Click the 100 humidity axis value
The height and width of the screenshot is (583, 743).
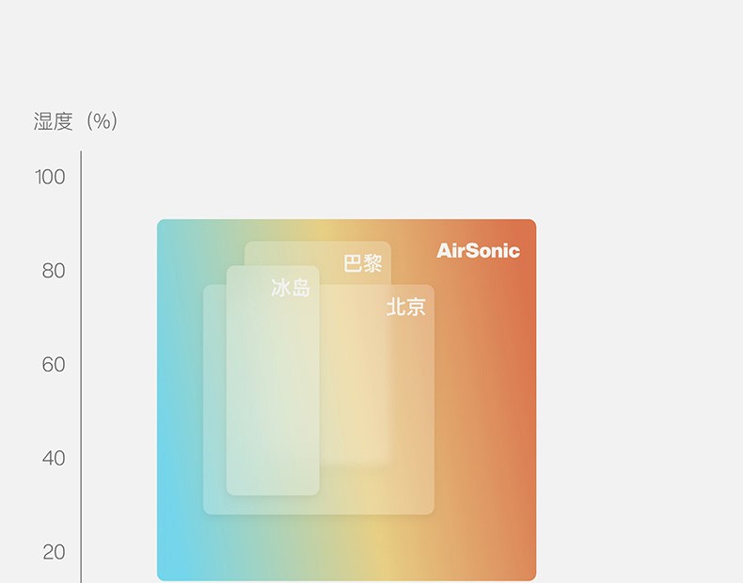[x=50, y=177]
